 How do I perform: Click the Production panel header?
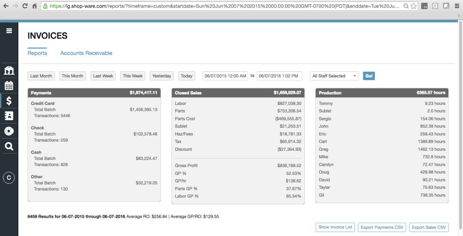(x=382, y=92)
